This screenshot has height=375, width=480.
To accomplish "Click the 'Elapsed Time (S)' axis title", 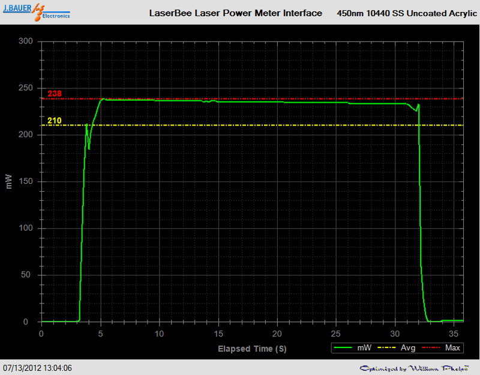I will click(252, 349).
